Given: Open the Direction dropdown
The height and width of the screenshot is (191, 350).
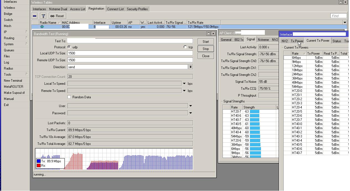Looking at the screenshot, I should [190, 67].
